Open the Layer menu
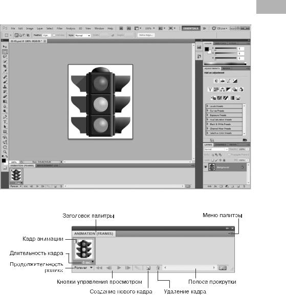The height and width of the screenshot is (295, 286). (x=39, y=28)
